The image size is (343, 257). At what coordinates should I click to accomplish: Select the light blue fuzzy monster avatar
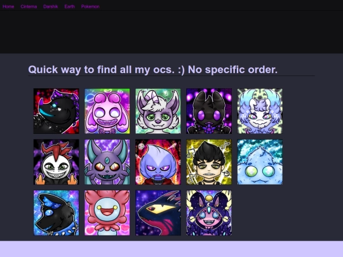point(260,162)
